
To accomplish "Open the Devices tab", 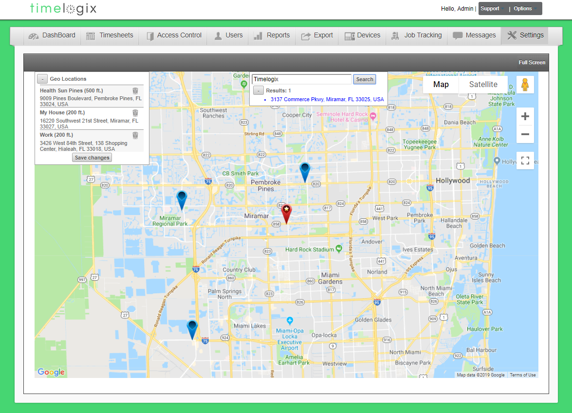I will [x=362, y=36].
